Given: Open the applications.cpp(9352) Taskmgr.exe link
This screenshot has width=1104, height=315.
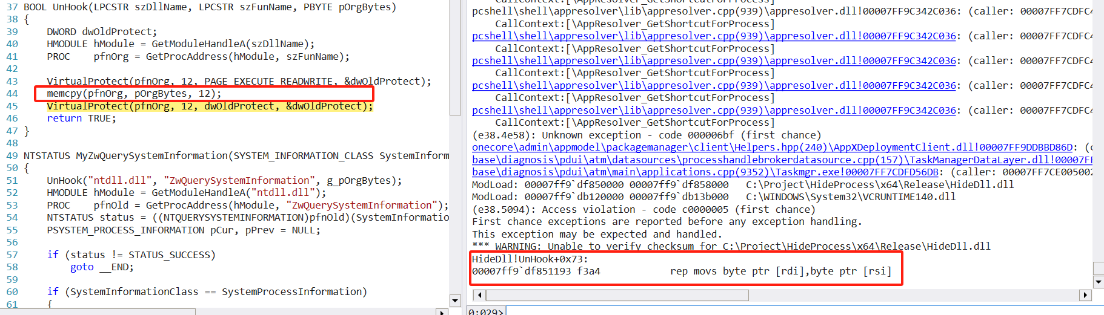Looking at the screenshot, I should (705, 172).
